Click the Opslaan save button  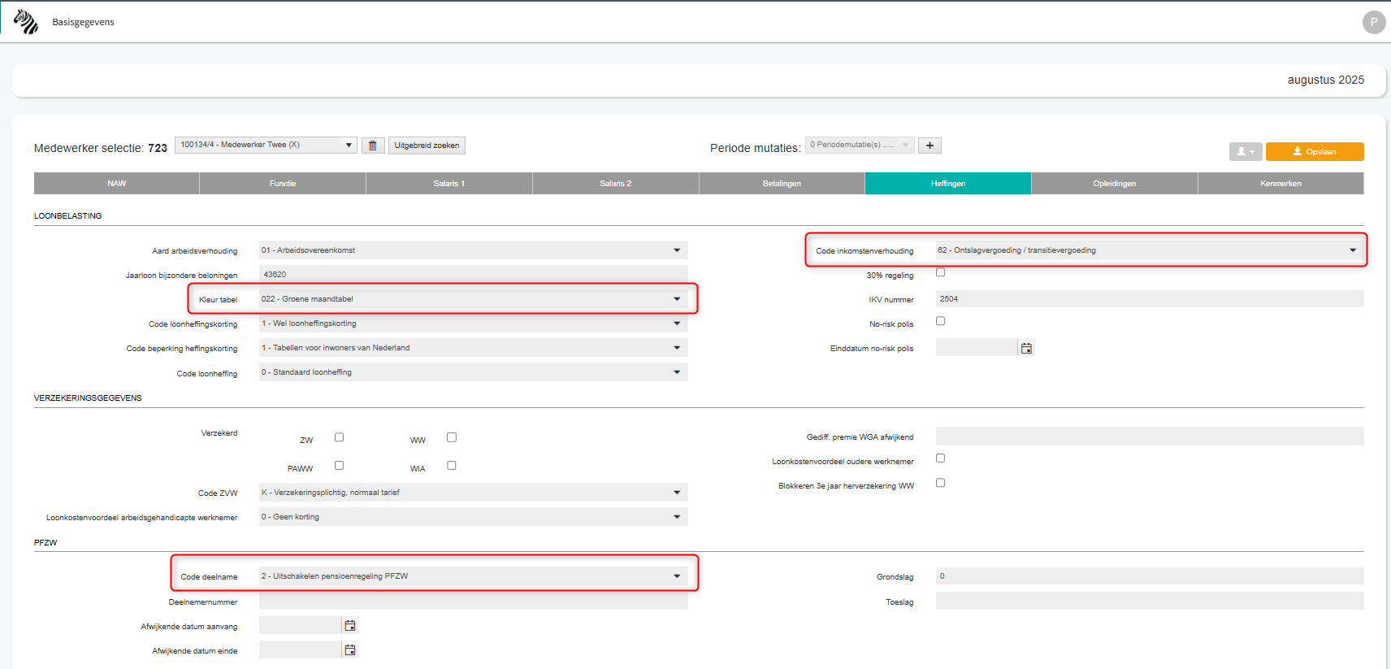point(1314,151)
